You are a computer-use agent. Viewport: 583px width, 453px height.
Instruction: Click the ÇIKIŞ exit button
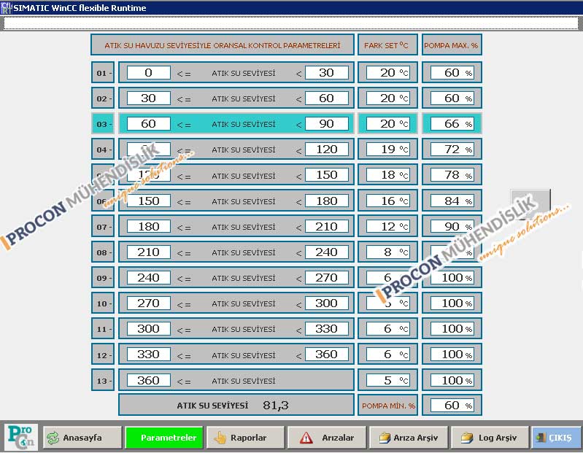pos(556,438)
